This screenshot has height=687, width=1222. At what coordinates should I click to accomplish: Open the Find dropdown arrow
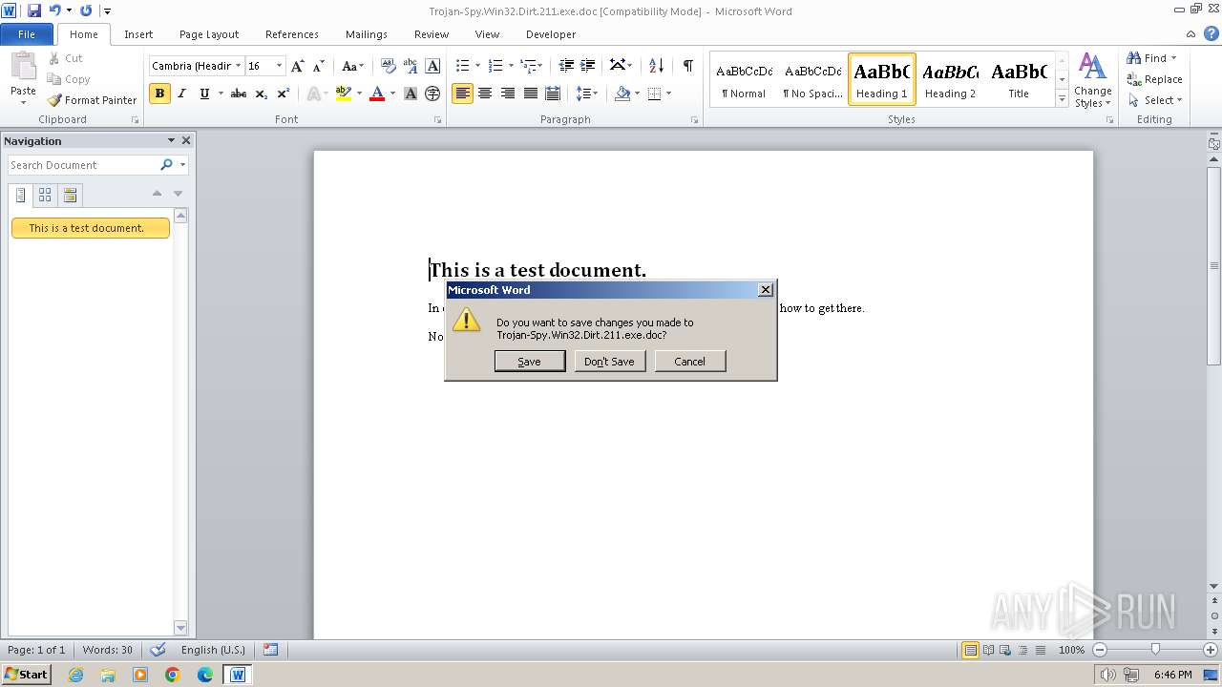tap(1174, 58)
